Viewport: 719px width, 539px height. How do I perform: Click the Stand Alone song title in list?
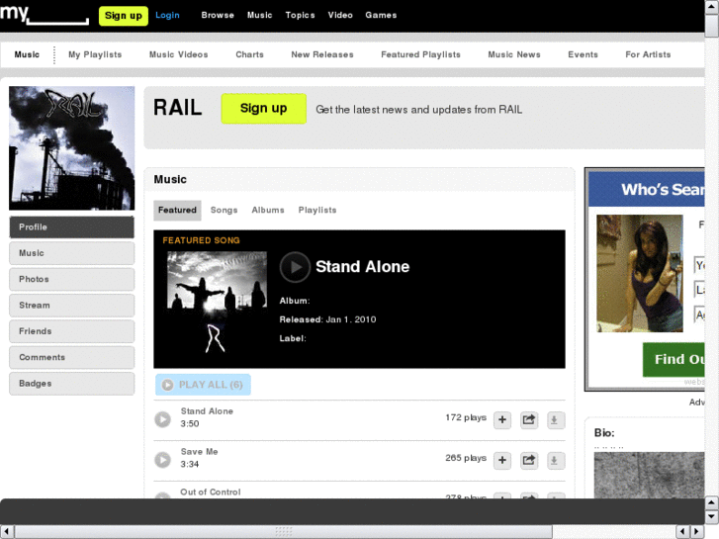tap(207, 411)
